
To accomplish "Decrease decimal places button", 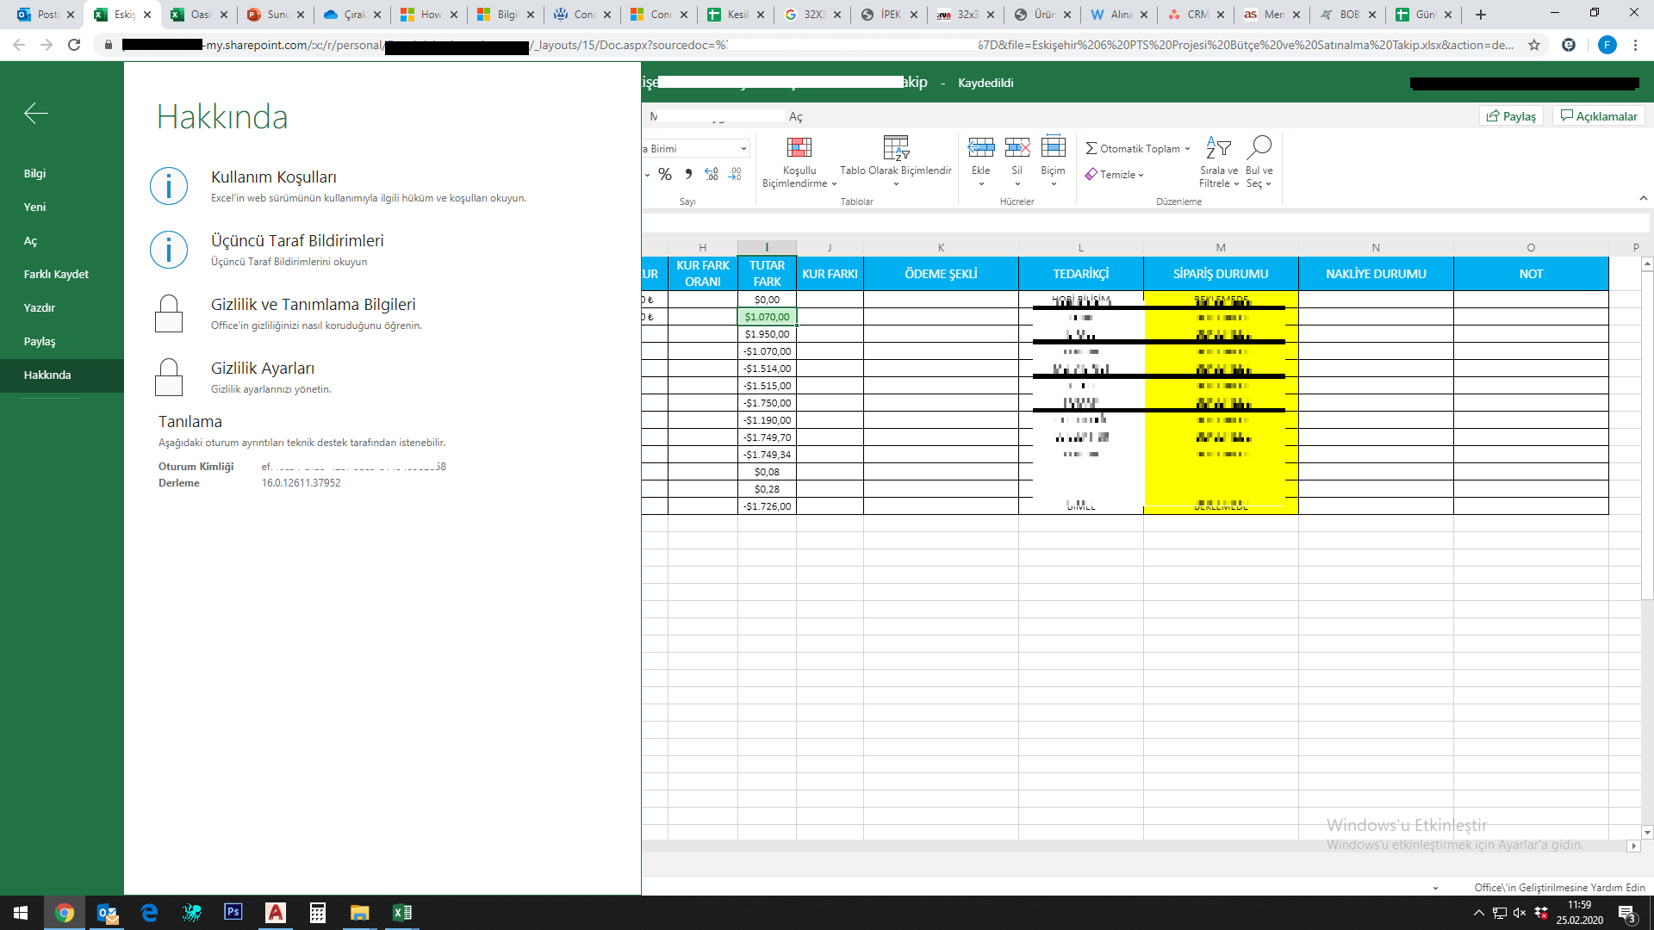I will coord(735,174).
